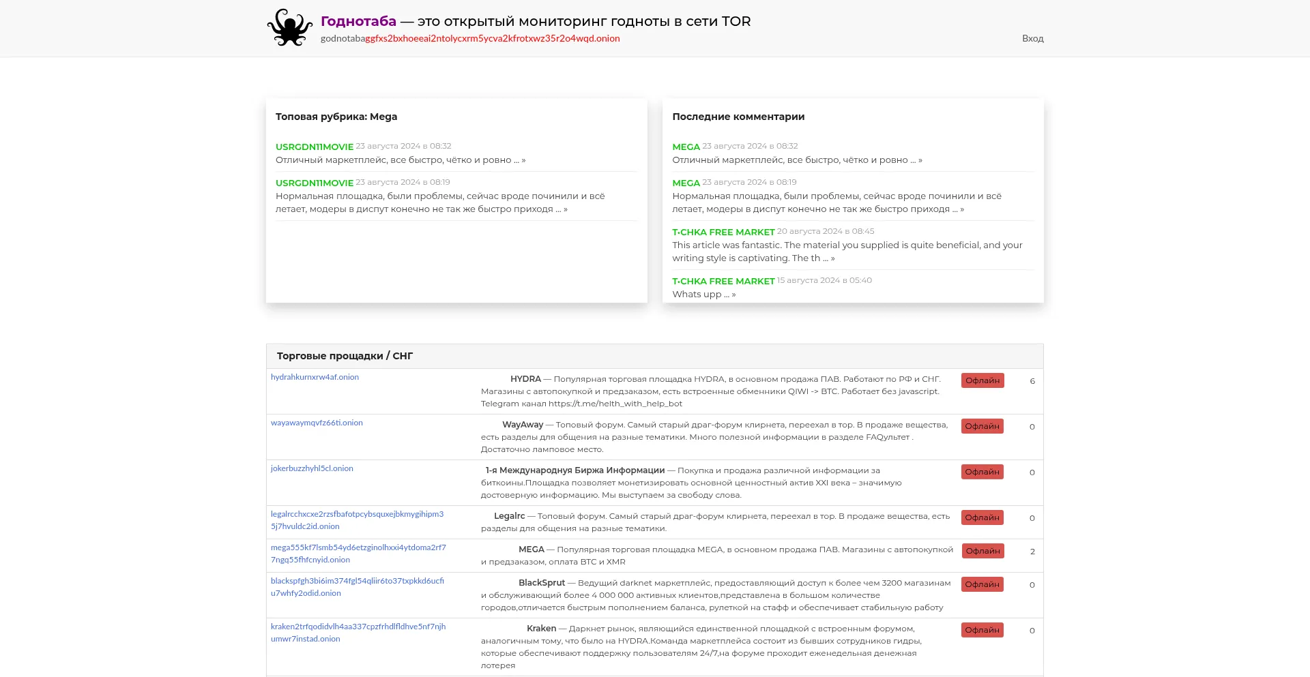Open the Годнотаба site title link
Screen dimensions: 1310x677
tap(358, 21)
